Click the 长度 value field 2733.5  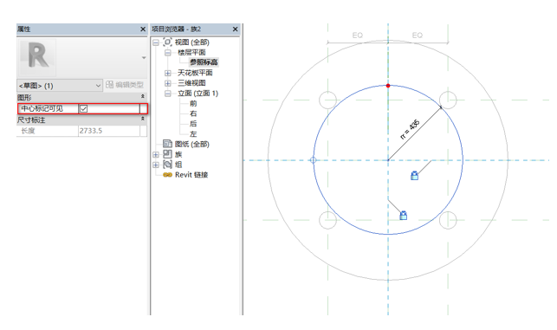click(x=108, y=131)
